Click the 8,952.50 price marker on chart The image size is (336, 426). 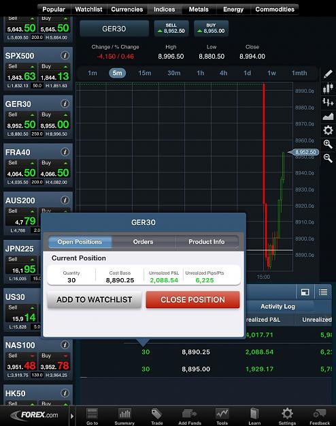pos(304,152)
